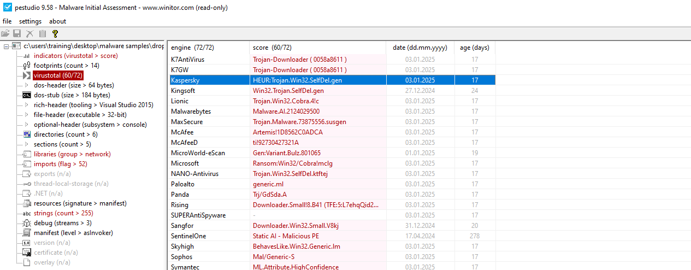Click the resources node icon
Viewport: 691px width, 270px height.
coord(26,203)
